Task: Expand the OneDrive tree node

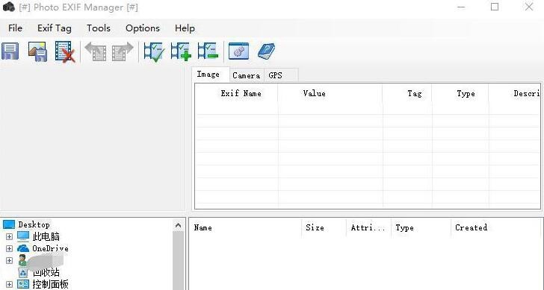Action: pos(10,248)
